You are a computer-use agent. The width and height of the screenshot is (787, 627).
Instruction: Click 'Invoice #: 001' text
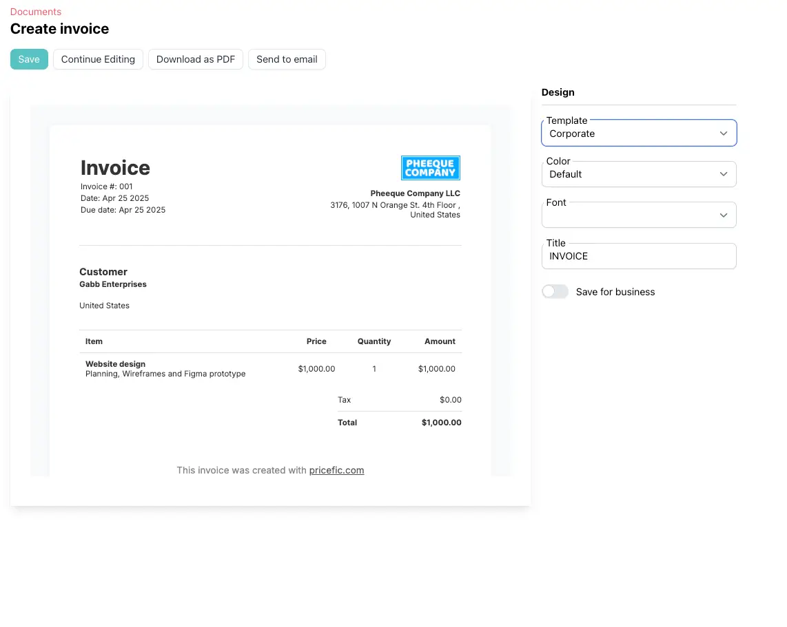(x=106, y=187)
